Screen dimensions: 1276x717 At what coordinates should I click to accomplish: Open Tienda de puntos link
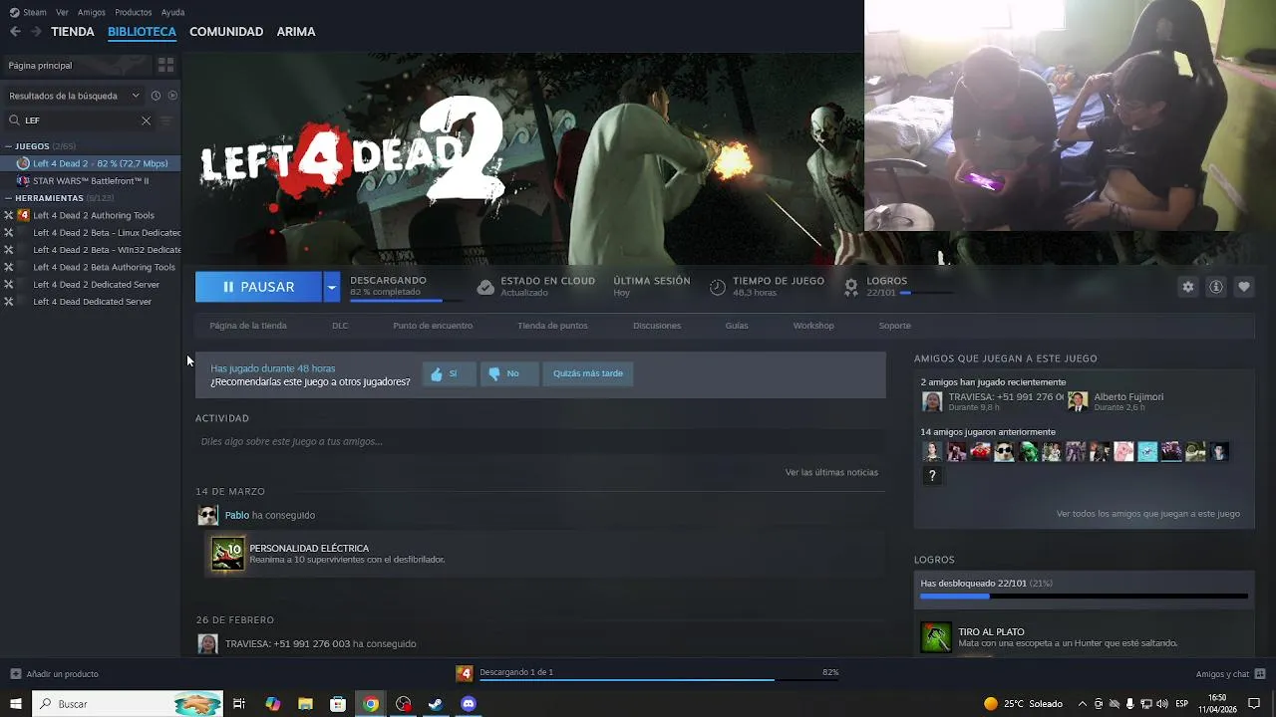(552, 326)
